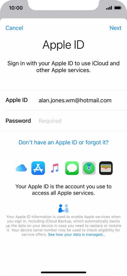
Task: Tap the Password field label
Action: [18, 121]
